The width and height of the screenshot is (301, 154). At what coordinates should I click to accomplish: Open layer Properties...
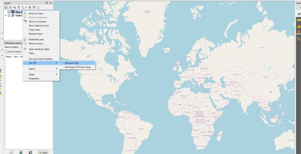click(35, 79)
